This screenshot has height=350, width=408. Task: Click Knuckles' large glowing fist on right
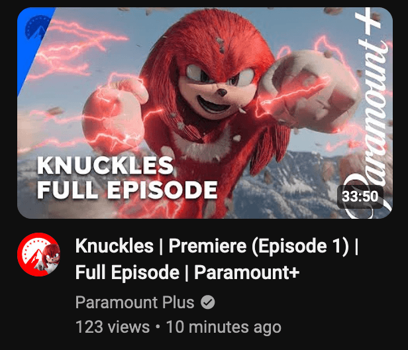311,91
